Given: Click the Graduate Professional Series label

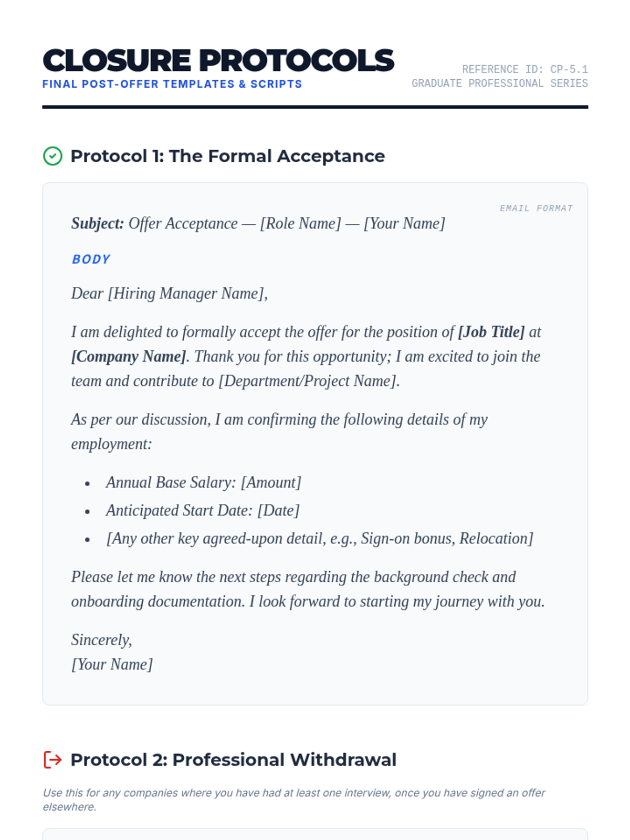Looking at the screenshot, I should (x=499, y=83).
